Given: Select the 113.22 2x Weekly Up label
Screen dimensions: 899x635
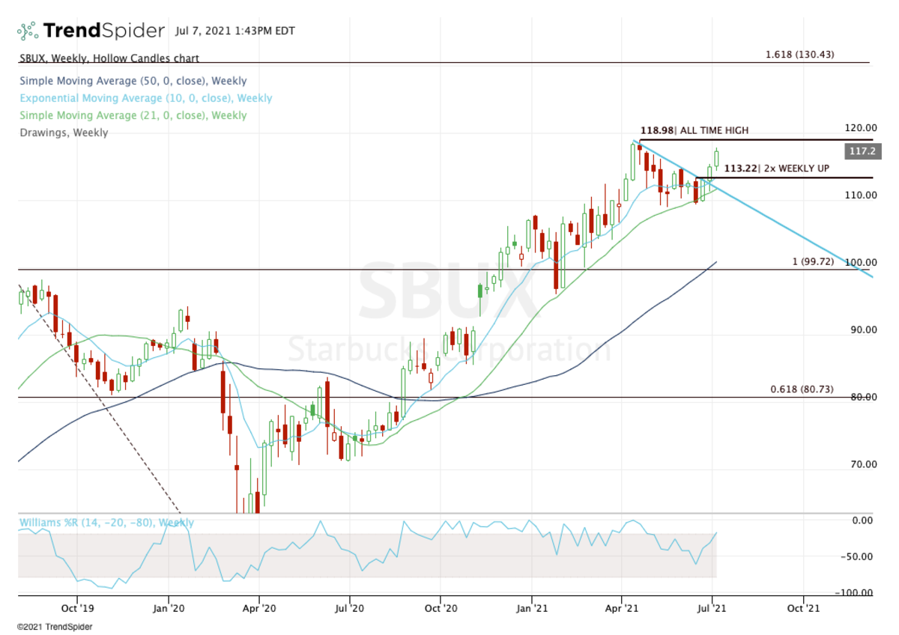Looking at the screenshot, I should tap(776, 168).
